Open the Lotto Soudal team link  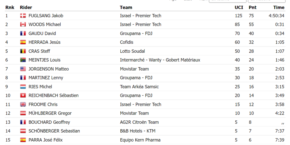tap(132, 51)
